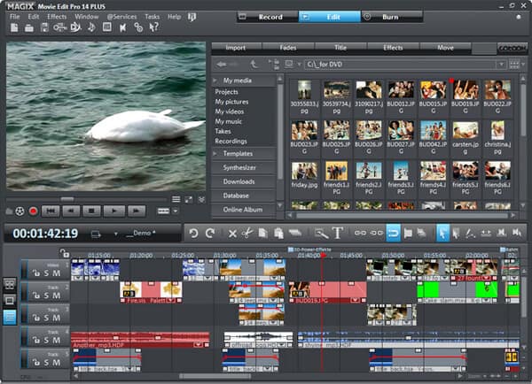
Task: Switch to storyboard view mode icon
Action: (10, 300)
